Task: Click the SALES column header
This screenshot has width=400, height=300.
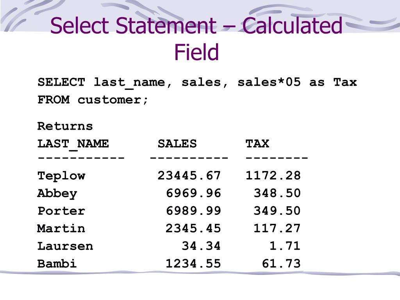Action: pyautogui.click(x=177, y=144)
